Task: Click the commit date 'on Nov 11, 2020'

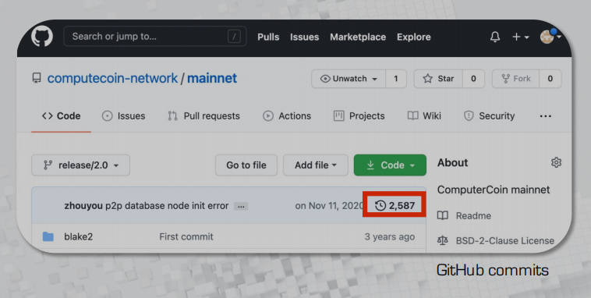Action: [328, 206]
